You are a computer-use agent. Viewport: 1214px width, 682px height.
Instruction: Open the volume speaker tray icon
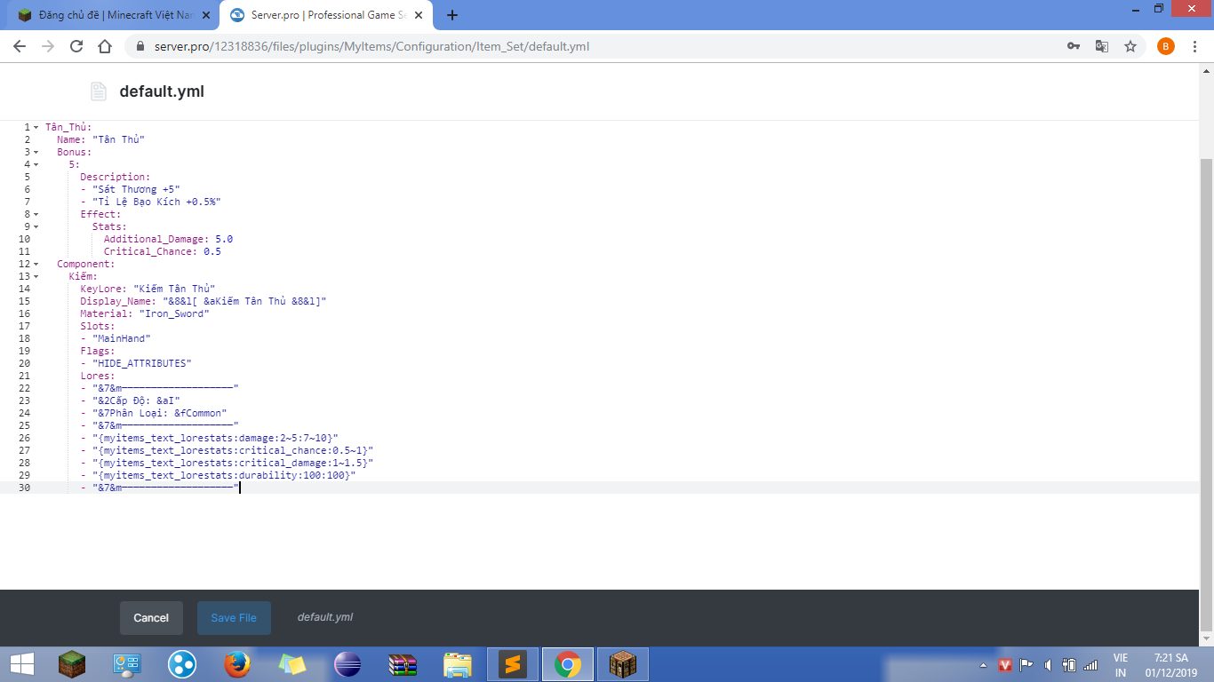click(1048, 665)
